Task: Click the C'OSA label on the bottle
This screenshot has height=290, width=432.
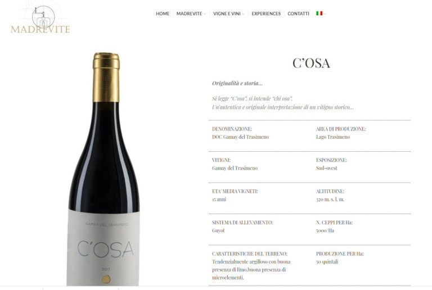Action: (106, 249)
